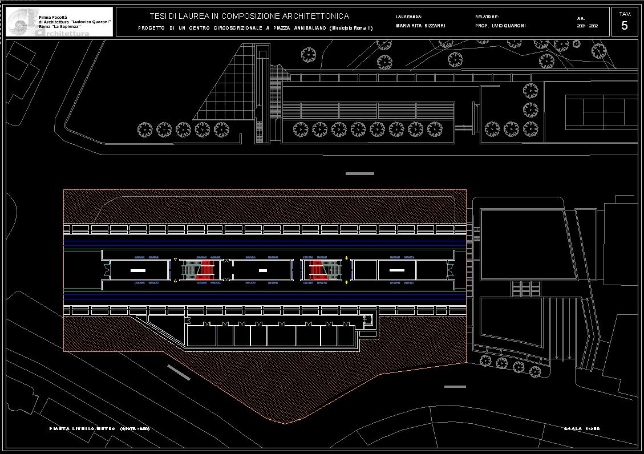The height and width of the screenshot is (454, 644).
Task: Click the gray bar marker on the lower-right street
Action: click(455, 387)
